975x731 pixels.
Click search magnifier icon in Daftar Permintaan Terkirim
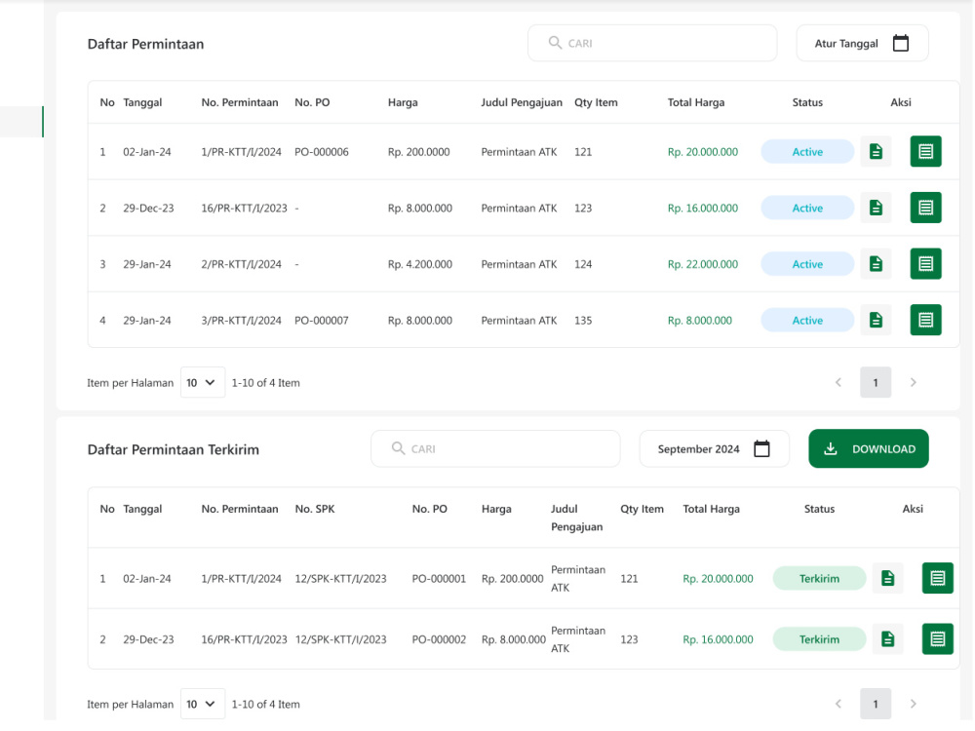tap(398, 448)
